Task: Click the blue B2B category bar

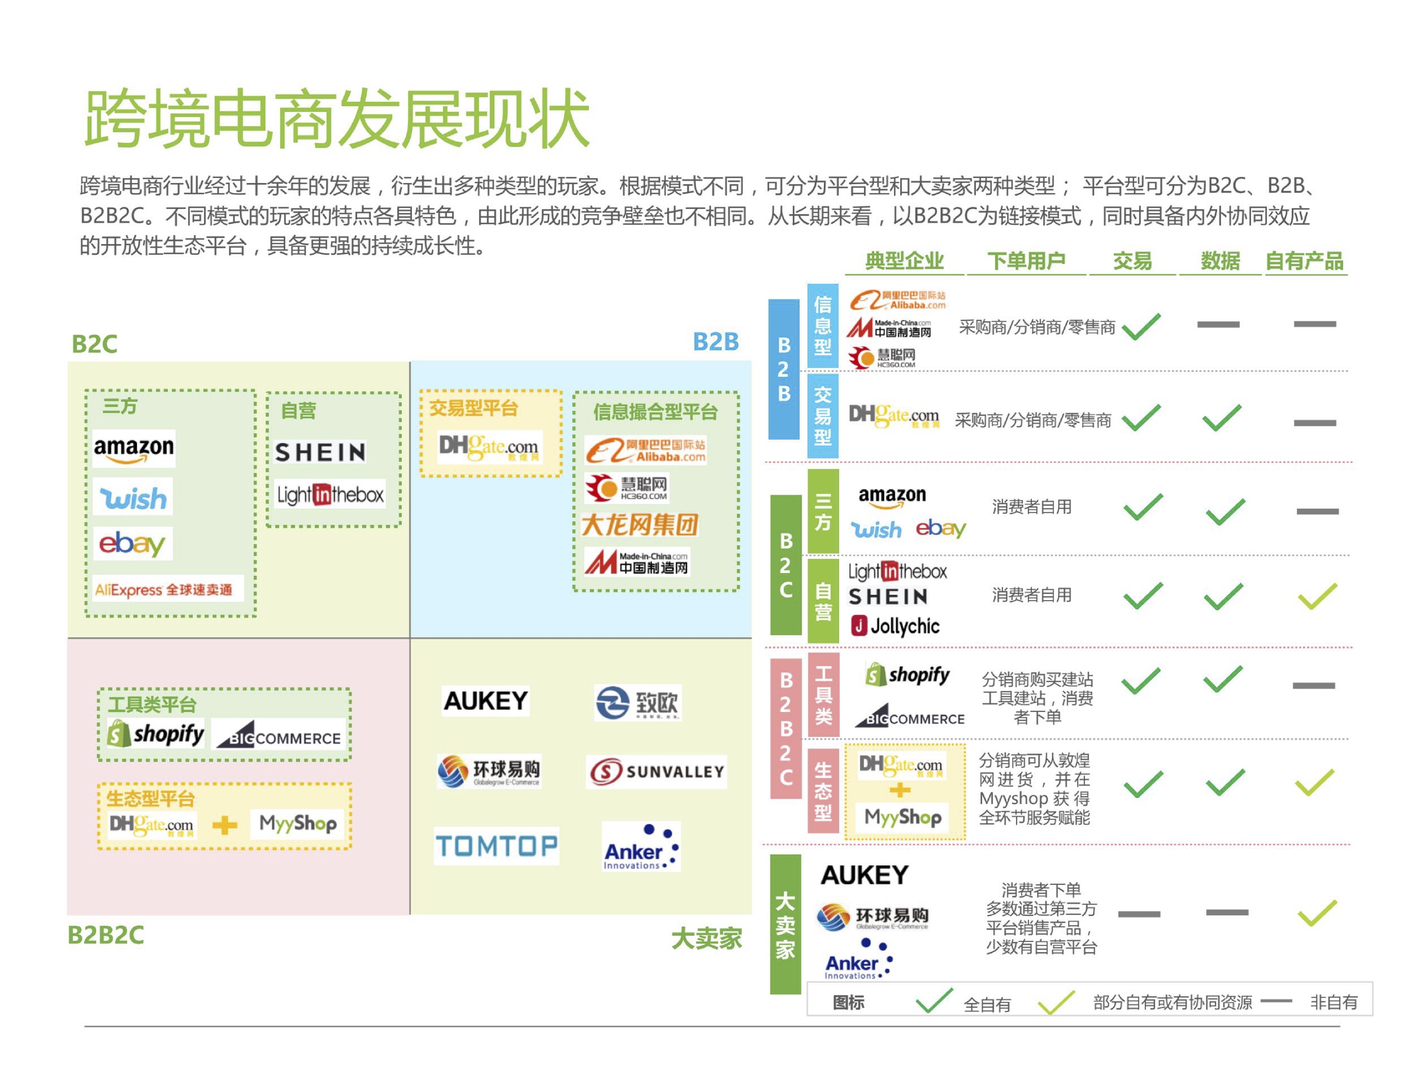Action: [x=784, y=369]
